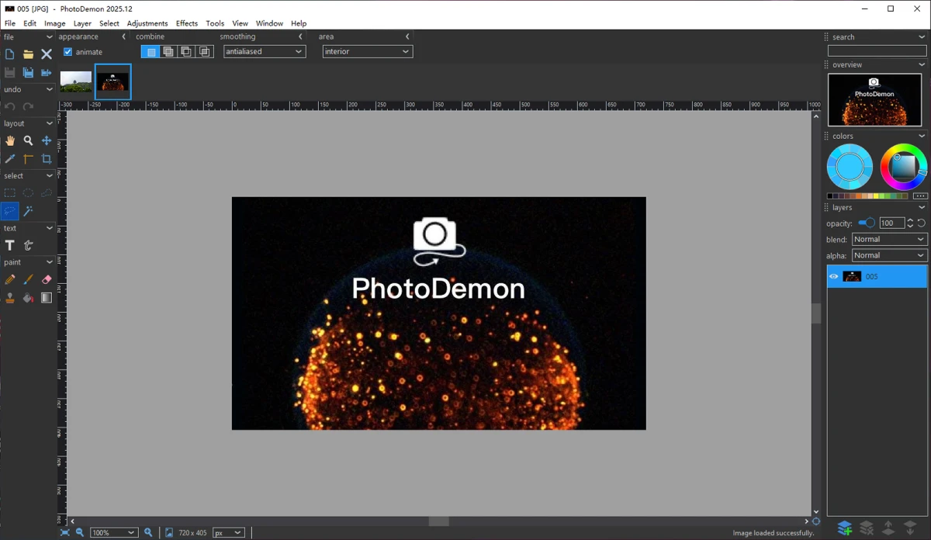
Task: Open the 100% zoom level dropdown
Action: pos(114,532)
